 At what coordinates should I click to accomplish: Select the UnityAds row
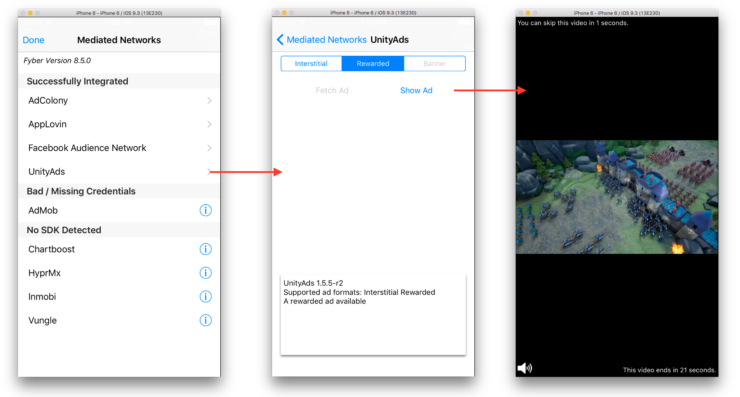(x=119, y=172)
